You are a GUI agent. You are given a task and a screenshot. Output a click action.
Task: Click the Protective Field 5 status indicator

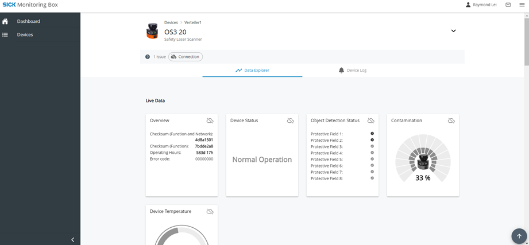tap(372, 159)
